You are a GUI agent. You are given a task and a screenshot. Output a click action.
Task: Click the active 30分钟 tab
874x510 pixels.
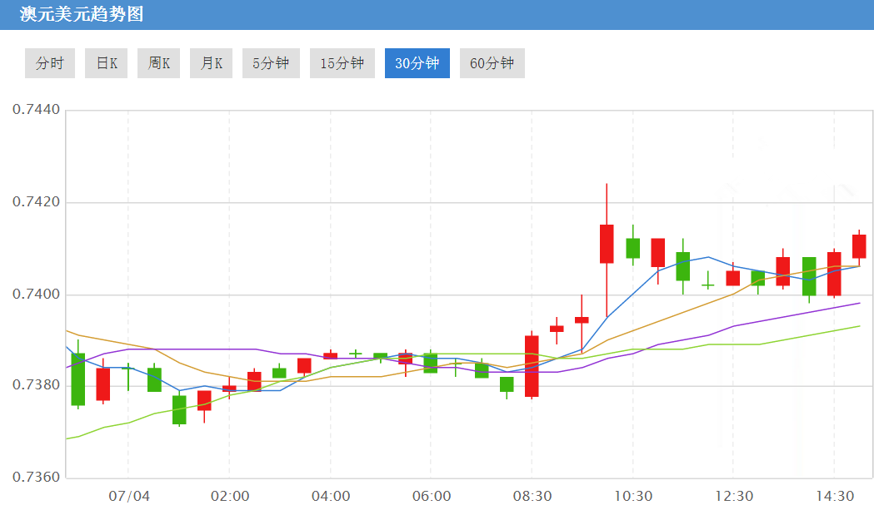click(x=417, y=63)
